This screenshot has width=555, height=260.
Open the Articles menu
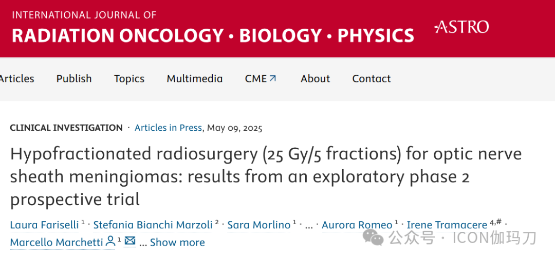[x=16, y=78]
